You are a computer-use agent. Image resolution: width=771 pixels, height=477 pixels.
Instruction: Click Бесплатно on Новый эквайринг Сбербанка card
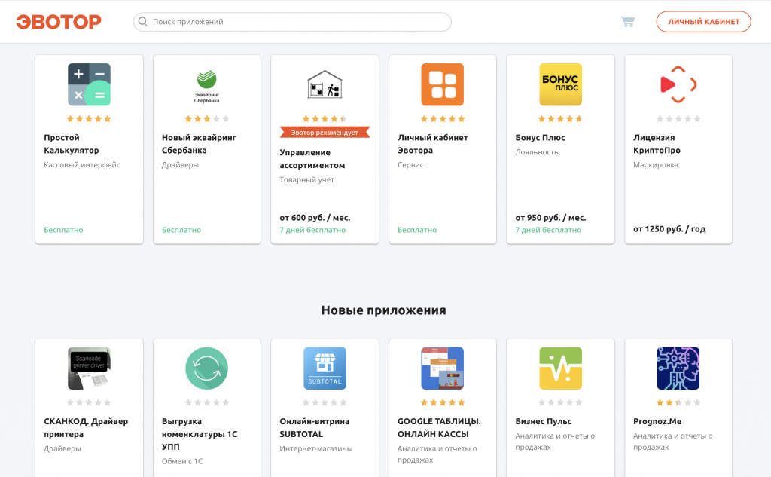181,230
